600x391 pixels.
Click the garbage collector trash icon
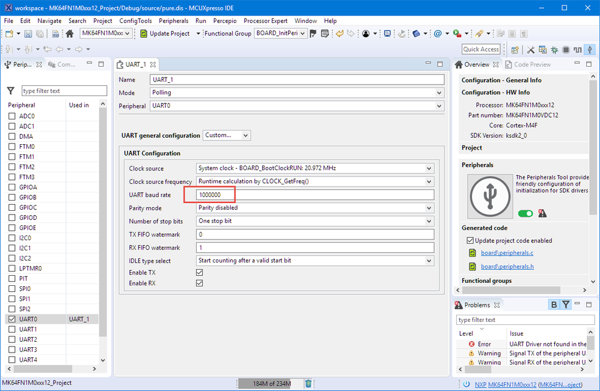click(308, 383)
